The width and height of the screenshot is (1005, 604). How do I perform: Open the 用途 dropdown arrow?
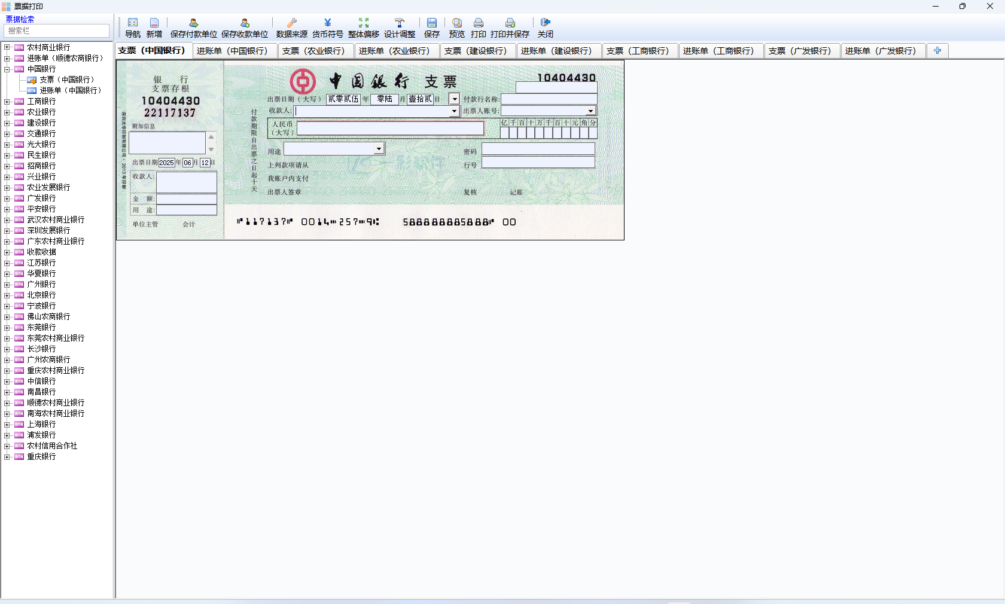pos(379,148)
